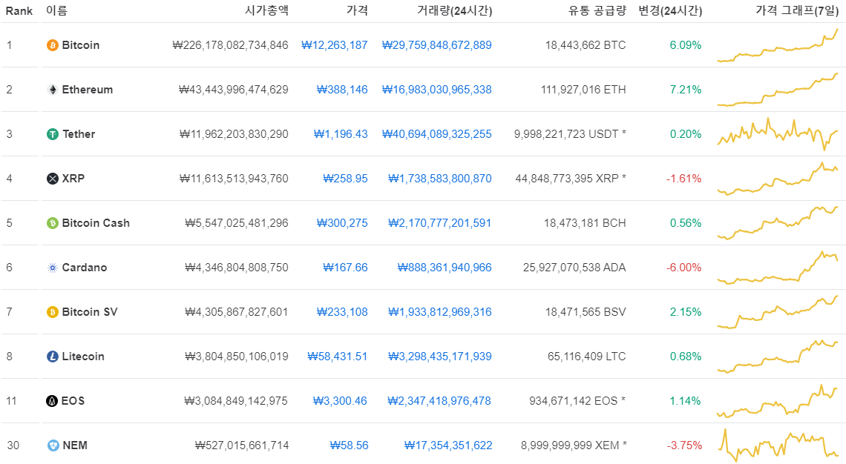The image size is (846, 464).
Task: Select Cardano 24h change -6.00%
Action: [x=684, y=268]
